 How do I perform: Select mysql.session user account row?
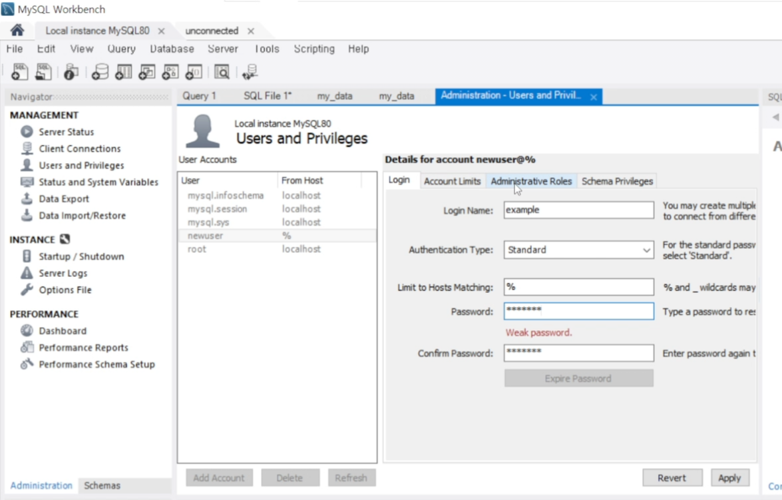pyautogui.click(x=277, y=209)
